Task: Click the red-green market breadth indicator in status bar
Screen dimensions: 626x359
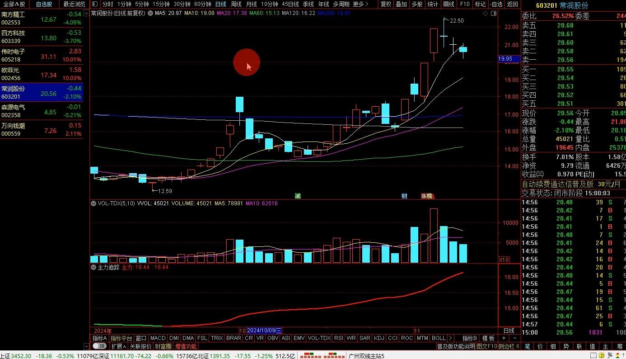Action: pos(323,355)
